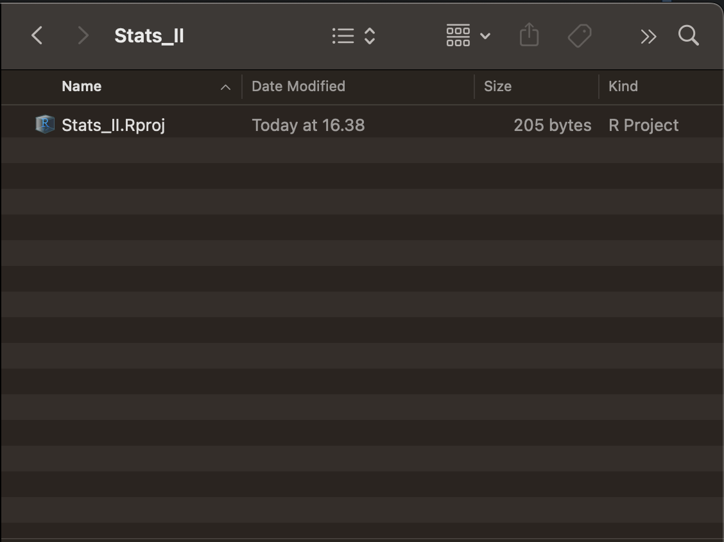
Task: Sort by Date Modified column header
Action: [298, 87]
